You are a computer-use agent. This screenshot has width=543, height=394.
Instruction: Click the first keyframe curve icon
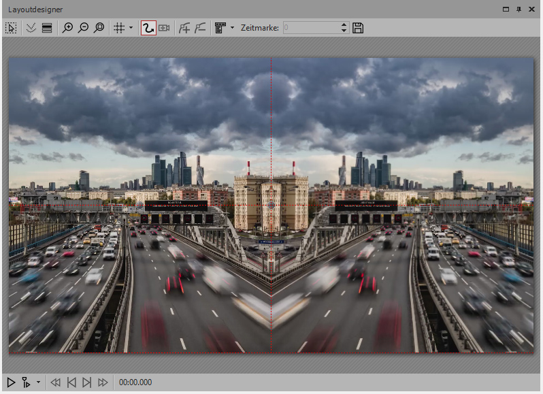[184, 28]
